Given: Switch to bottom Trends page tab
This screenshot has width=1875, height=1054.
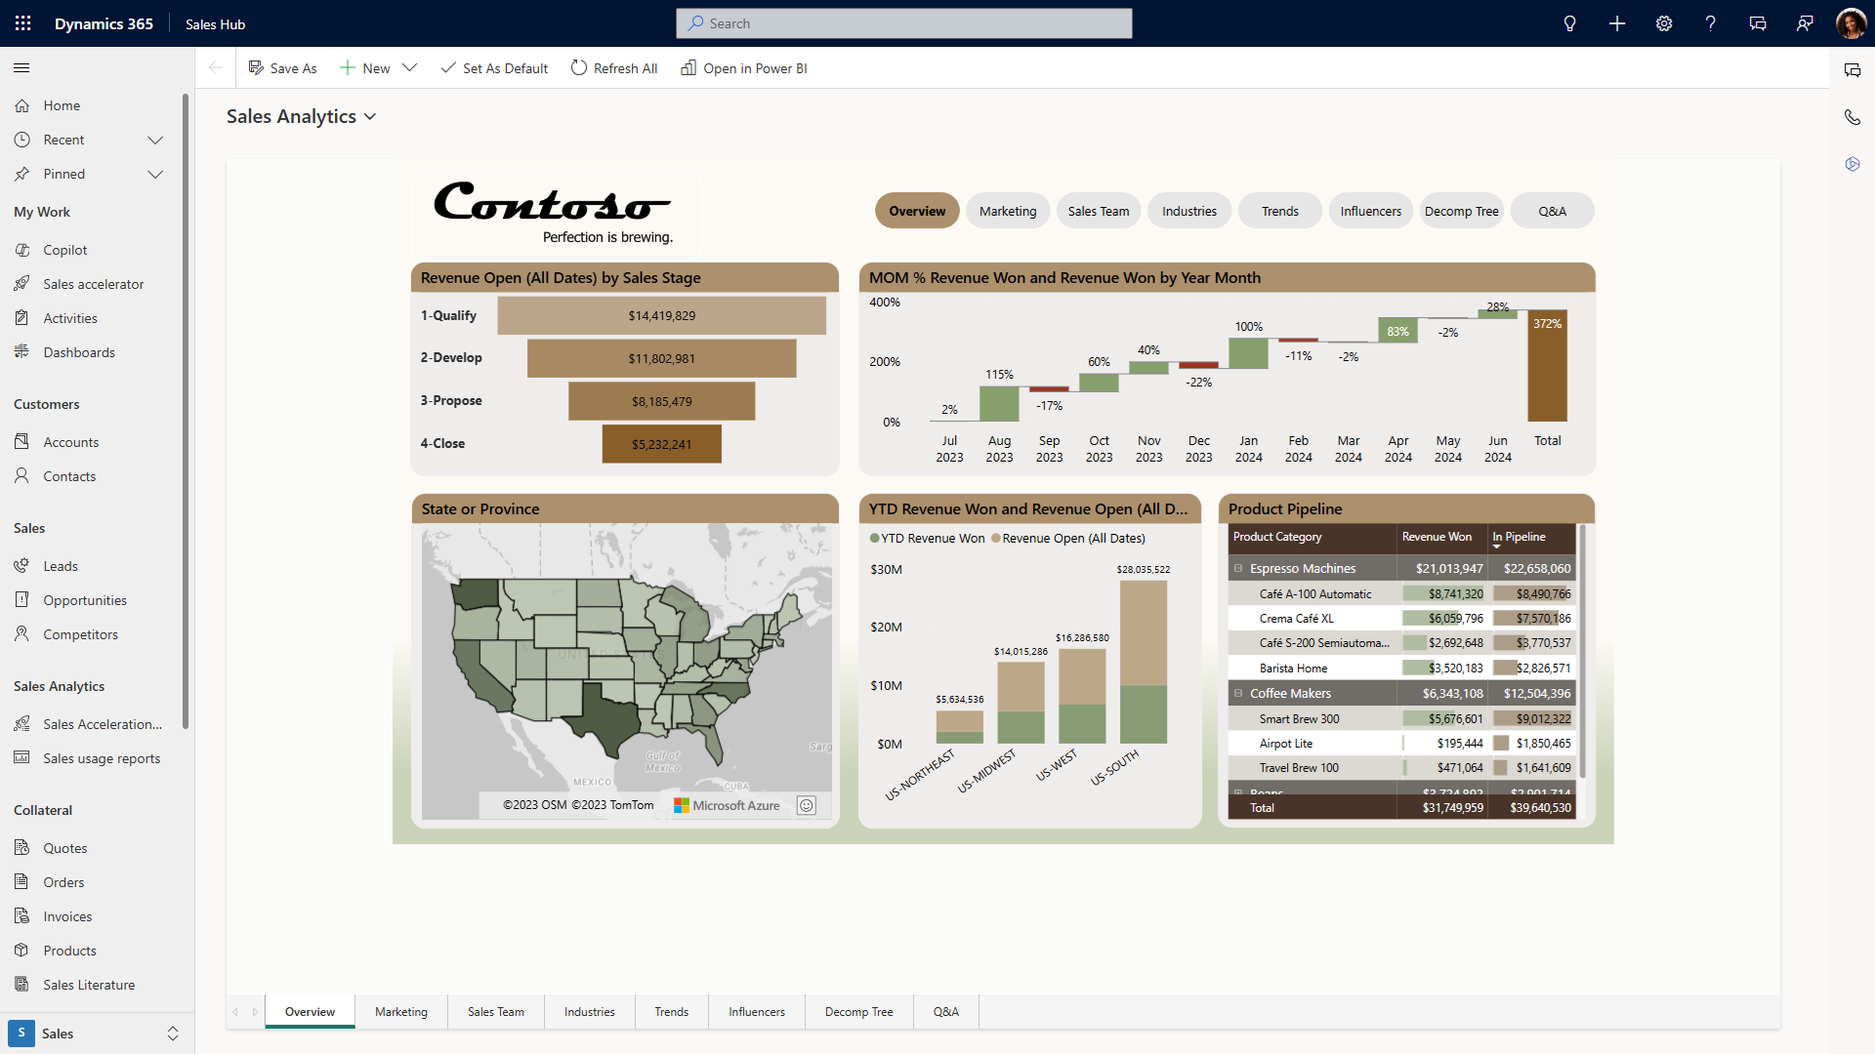Looking at the screenshot, I should coord(671,1012).
